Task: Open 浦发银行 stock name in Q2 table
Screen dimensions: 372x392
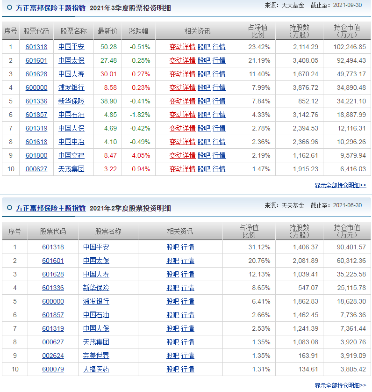Action: coord(96,302)
